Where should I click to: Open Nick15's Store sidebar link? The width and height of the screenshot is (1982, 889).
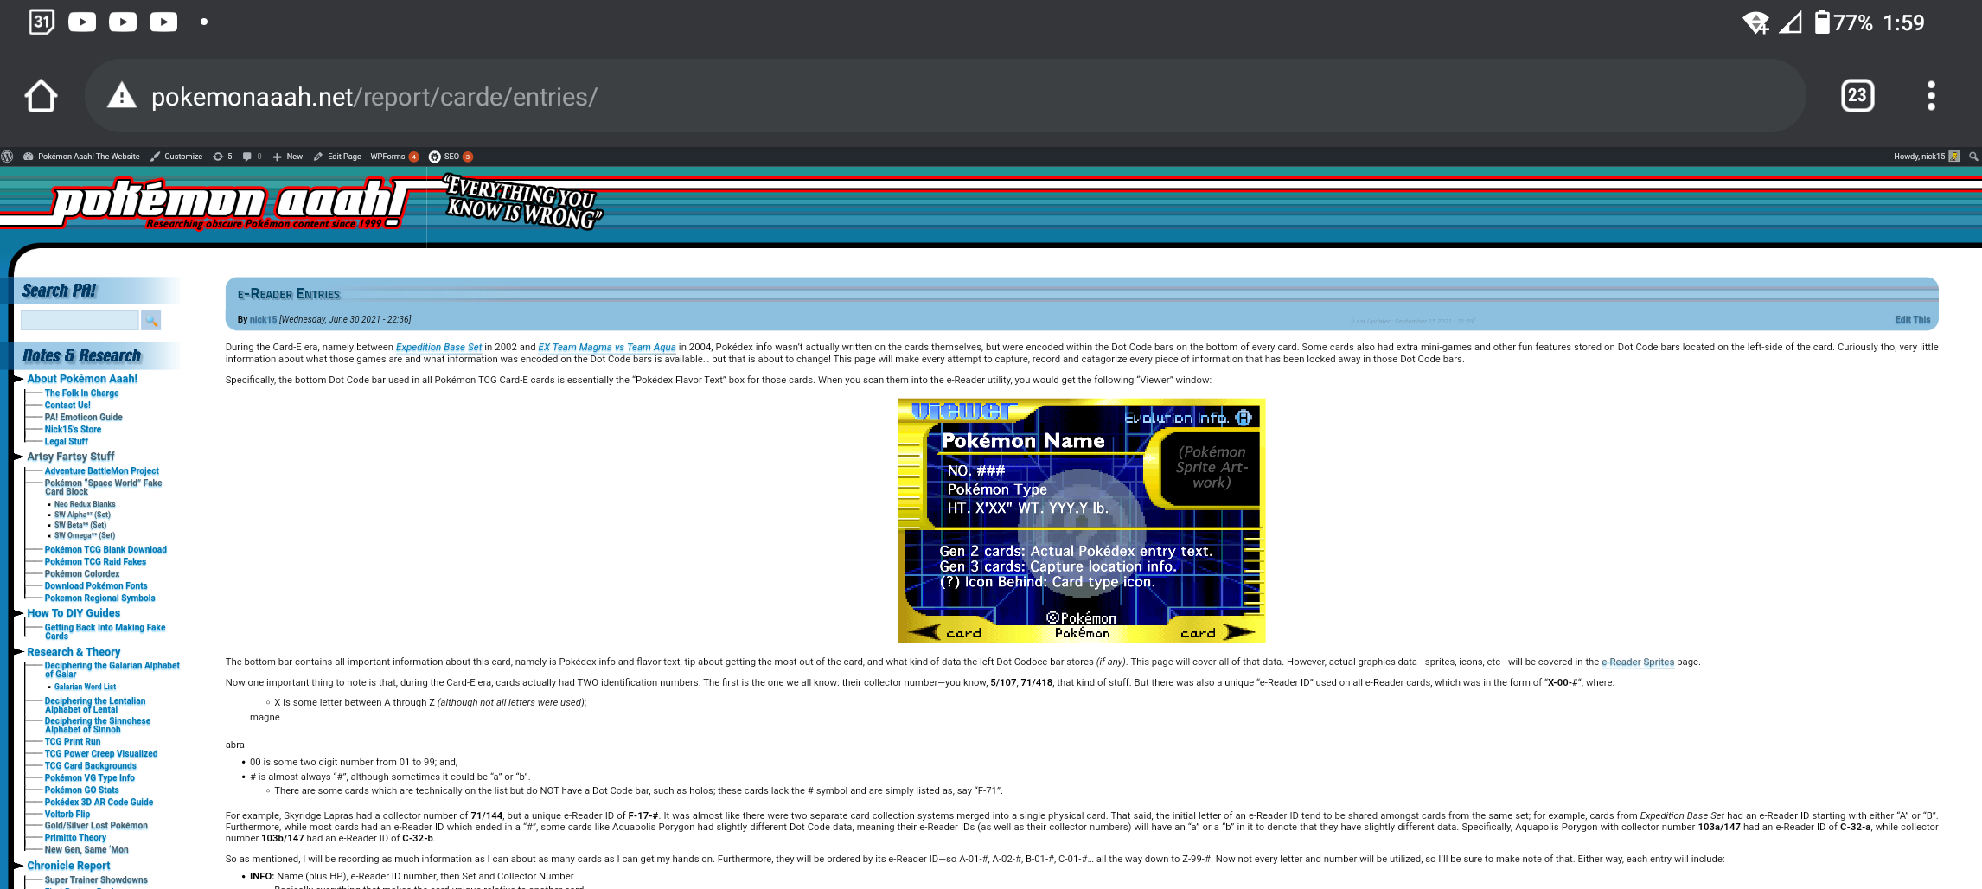coord(73,430)
